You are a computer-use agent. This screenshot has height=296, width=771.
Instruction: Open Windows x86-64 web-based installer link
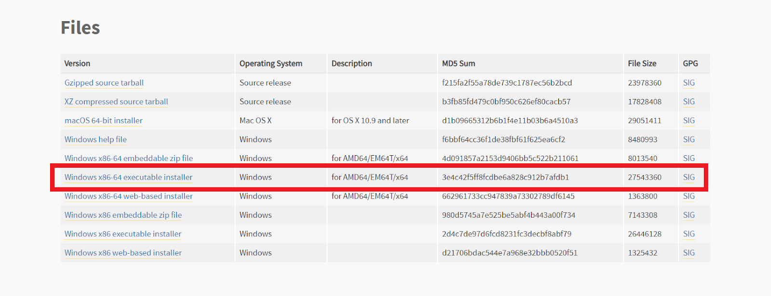point(129,196)
